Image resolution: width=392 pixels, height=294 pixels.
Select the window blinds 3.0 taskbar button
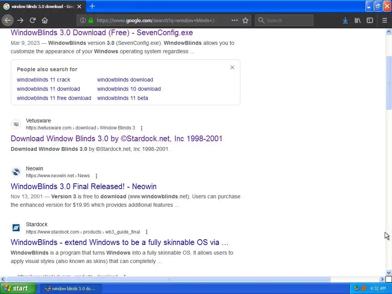(71, 289)
